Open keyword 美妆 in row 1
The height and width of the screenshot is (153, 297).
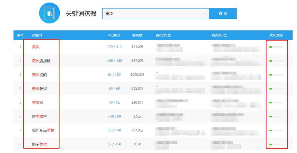click(35, 47)
